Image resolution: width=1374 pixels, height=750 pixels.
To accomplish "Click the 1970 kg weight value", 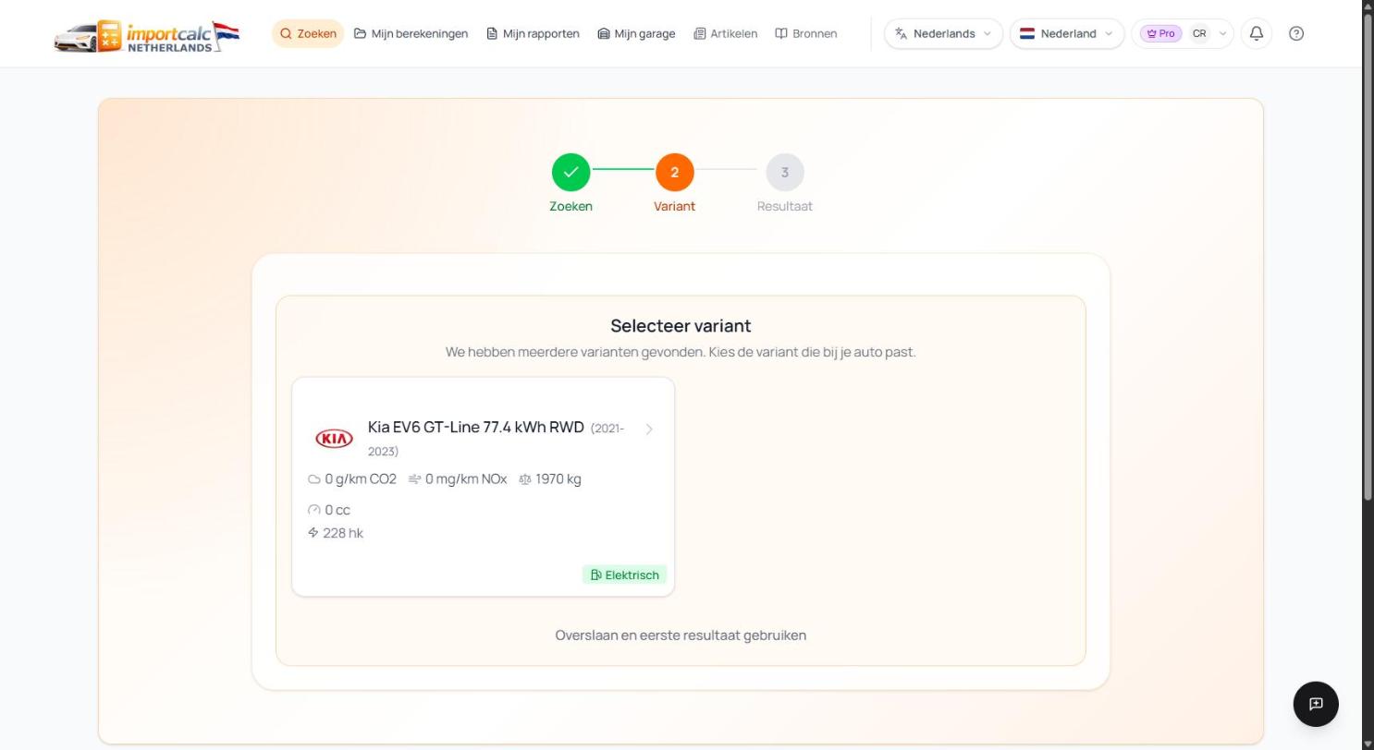I will (x=558, y=479).
